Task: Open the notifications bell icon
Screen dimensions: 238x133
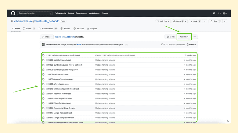Action: pos(214,13)
